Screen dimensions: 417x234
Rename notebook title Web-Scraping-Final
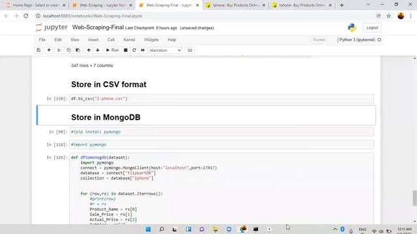point(98,27)
